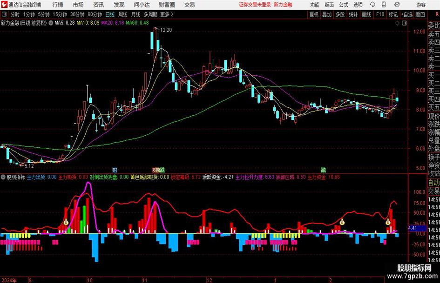Open the 问小达 menu
This screenshot has height=283, width=440.
[x=142, y=5]
